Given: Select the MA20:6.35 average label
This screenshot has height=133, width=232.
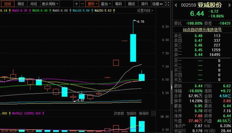Looking at the screenshot, I should point(20,11).
